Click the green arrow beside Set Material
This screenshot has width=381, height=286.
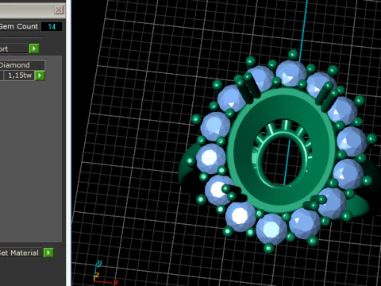pyautogui.click(x=48, y=253)
